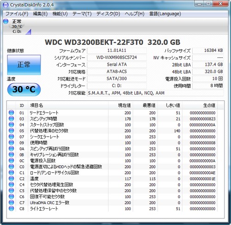Click the status circle for row C0
This screenshot has height=225, width=231.
11,167
